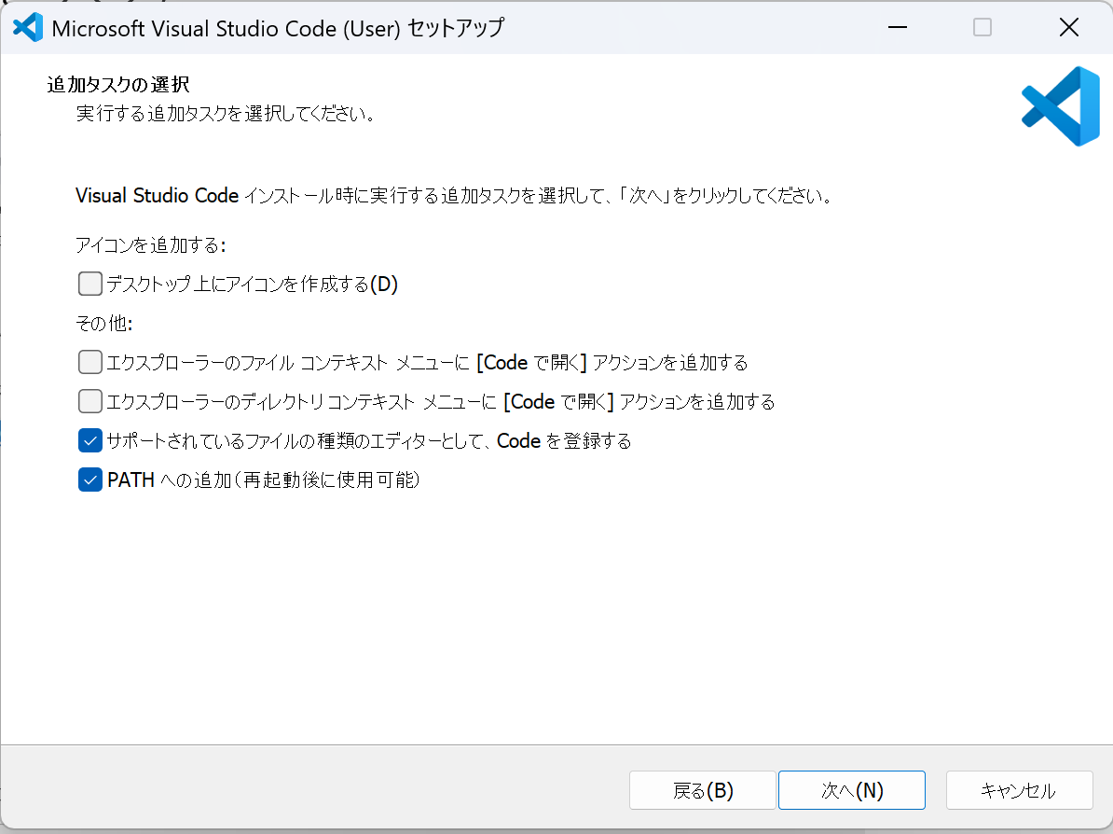The image size is (1113, 834).
Task: Click the その他: section label
Action: tap(103, 323)
